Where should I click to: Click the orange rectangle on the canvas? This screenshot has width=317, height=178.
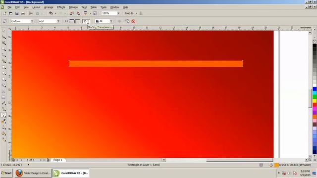point(156,64)
